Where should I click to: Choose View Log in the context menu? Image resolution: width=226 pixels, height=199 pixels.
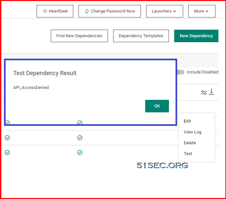click(192, 132)
